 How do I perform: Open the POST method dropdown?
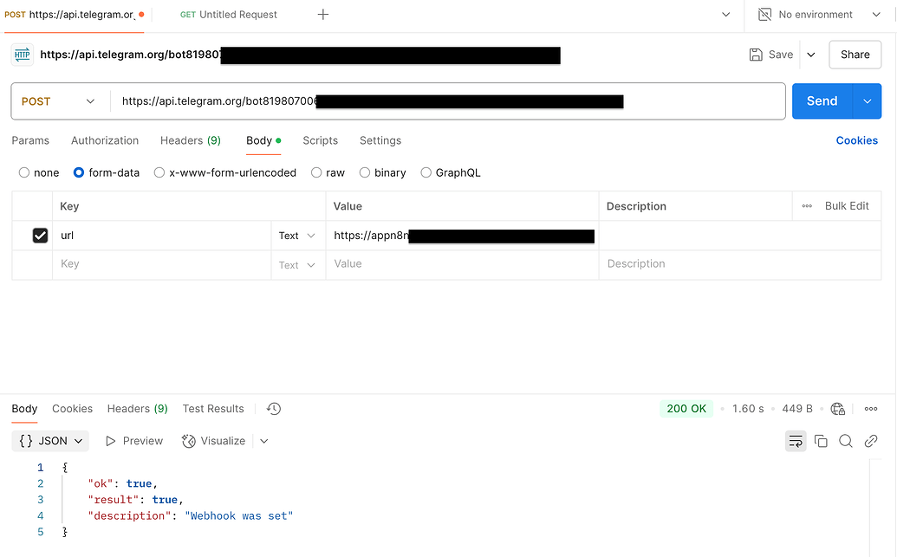point(58,101)
